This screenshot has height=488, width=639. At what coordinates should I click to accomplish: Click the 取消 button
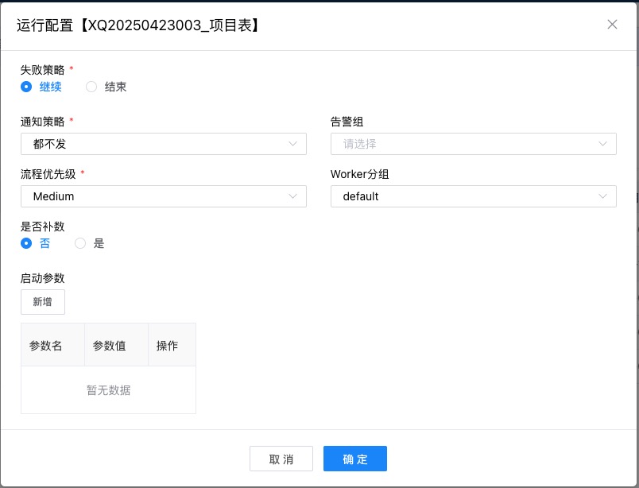pos(281,459)
